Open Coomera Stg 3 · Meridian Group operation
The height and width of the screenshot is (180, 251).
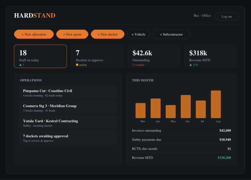pos(68,107)
